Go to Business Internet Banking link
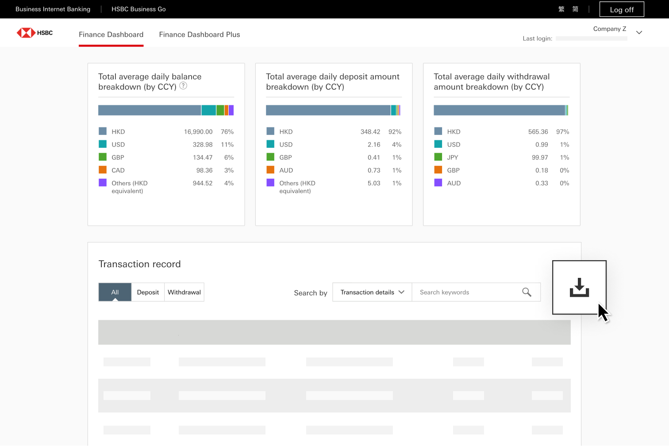The height and width of the screenshot is (446, 669). point(53,9)
